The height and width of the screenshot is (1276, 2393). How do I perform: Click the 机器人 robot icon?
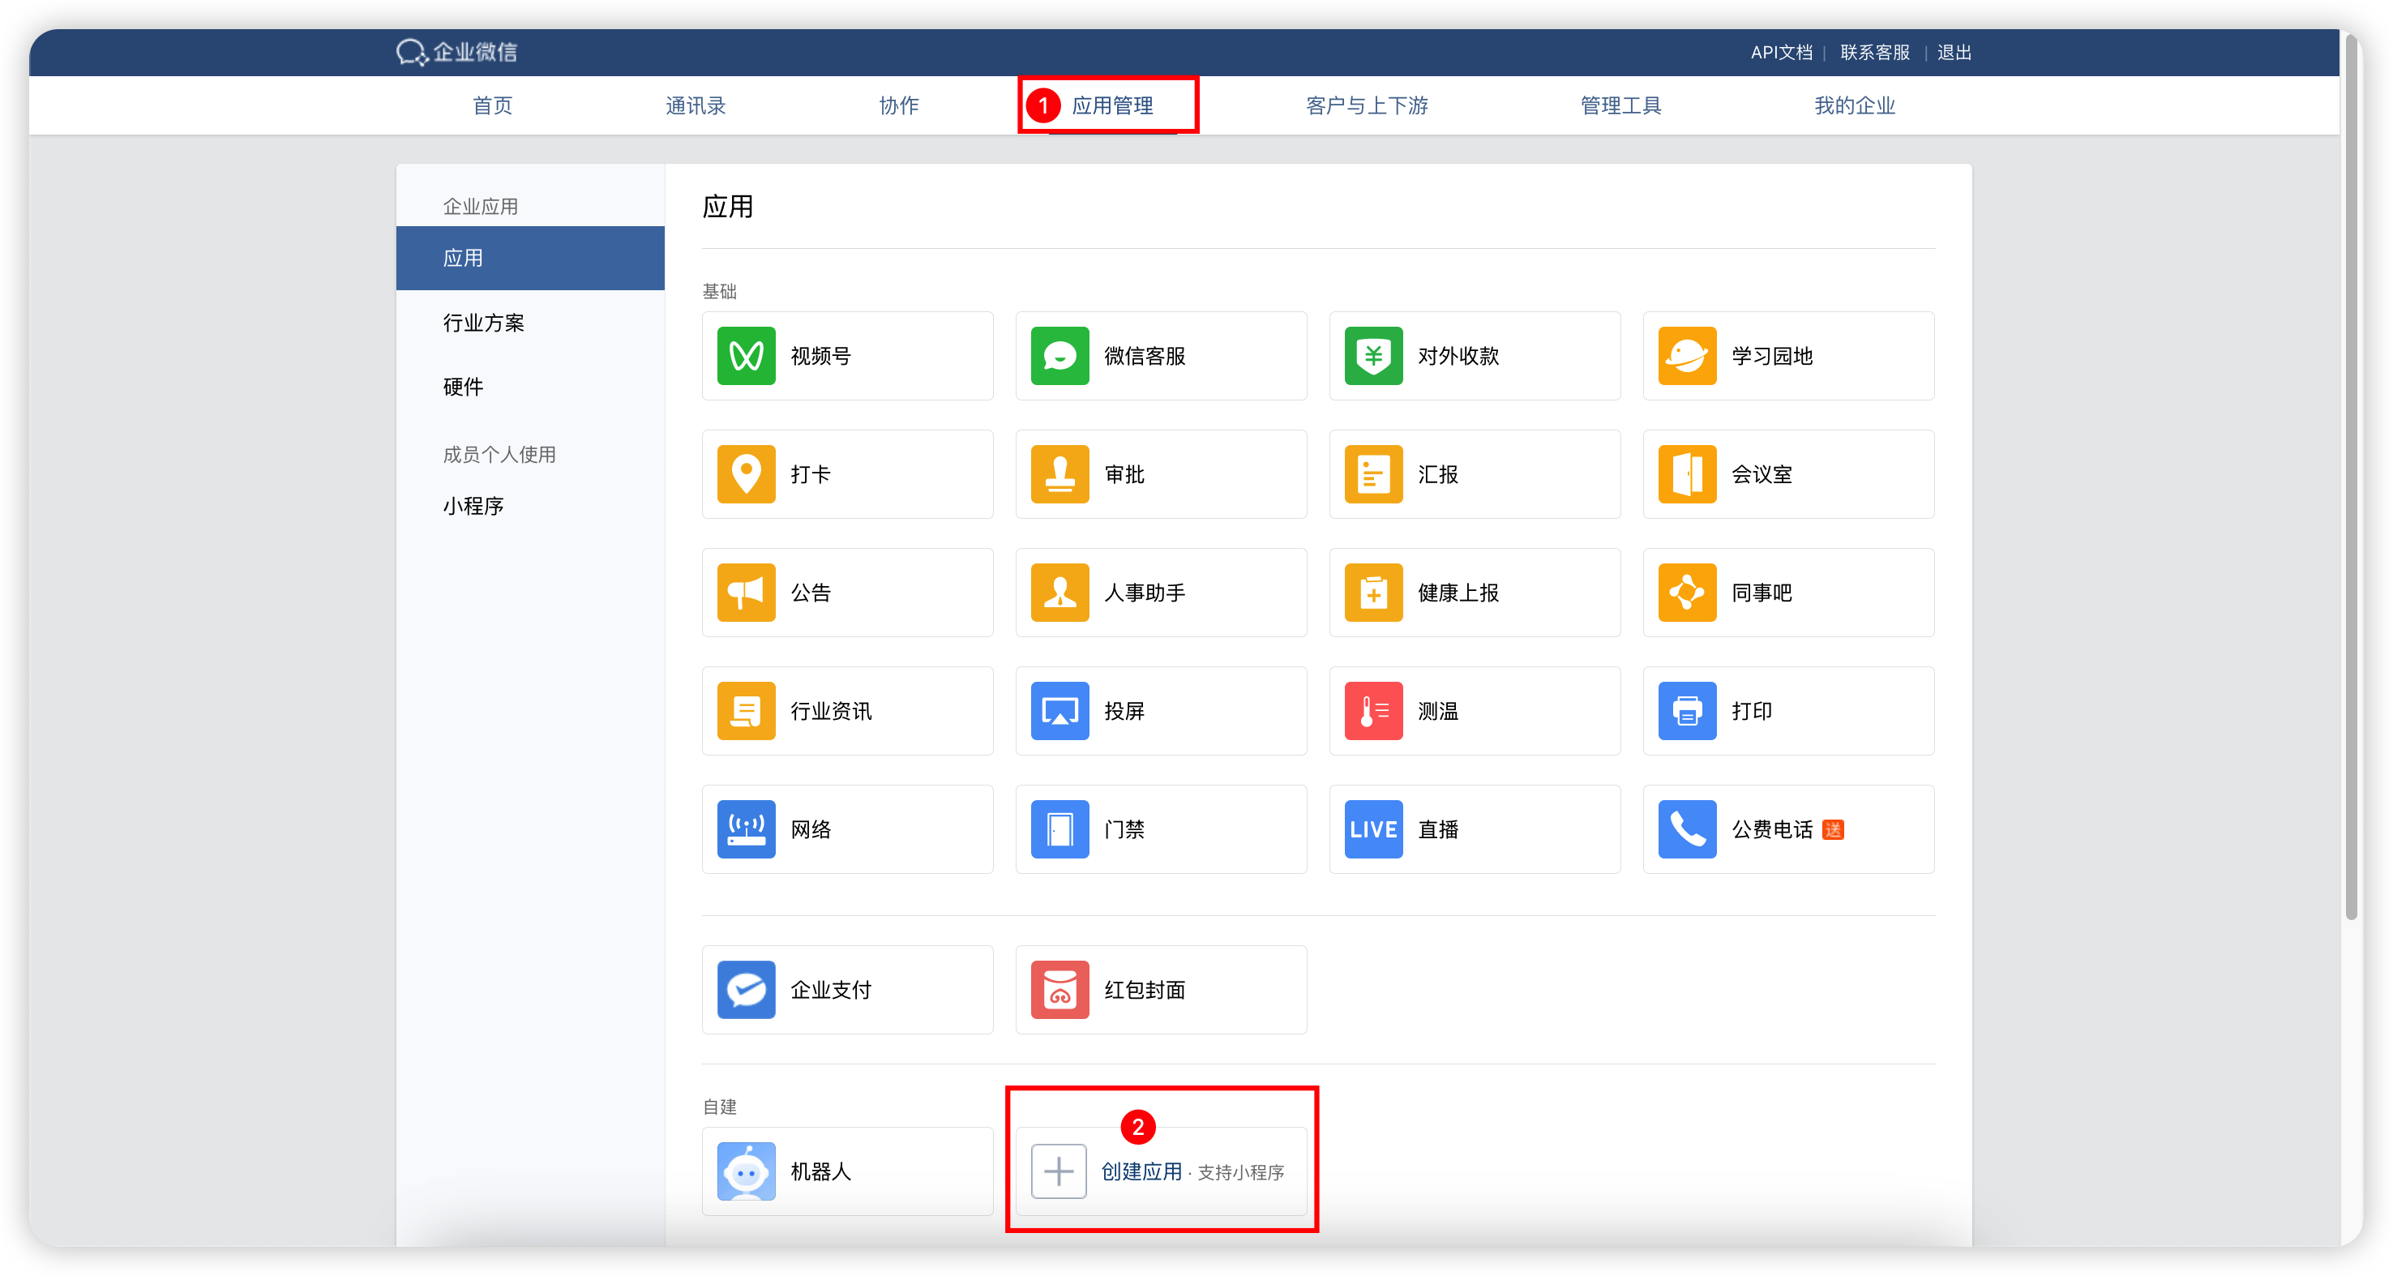tap(746, 1171)
